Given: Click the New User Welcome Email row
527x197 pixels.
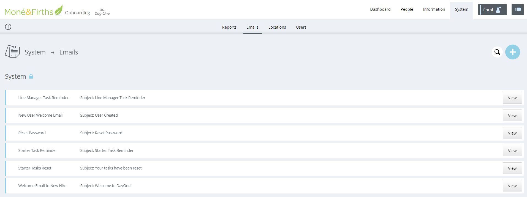Looking at the screenshot, I should 40,115.
